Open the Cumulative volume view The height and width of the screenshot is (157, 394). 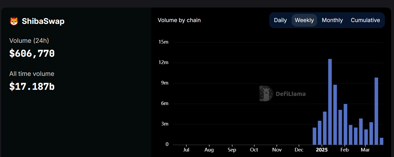tap(365, 20)
